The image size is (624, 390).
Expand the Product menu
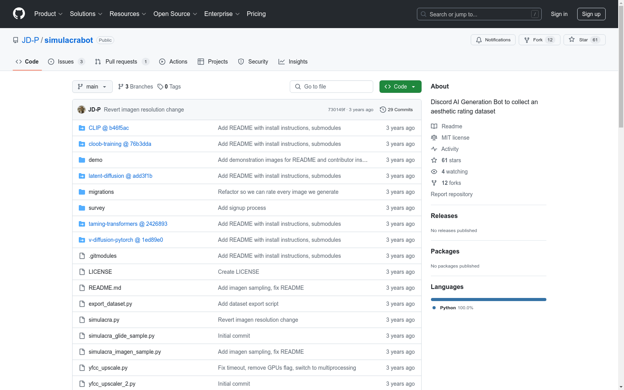pos(48,14)
